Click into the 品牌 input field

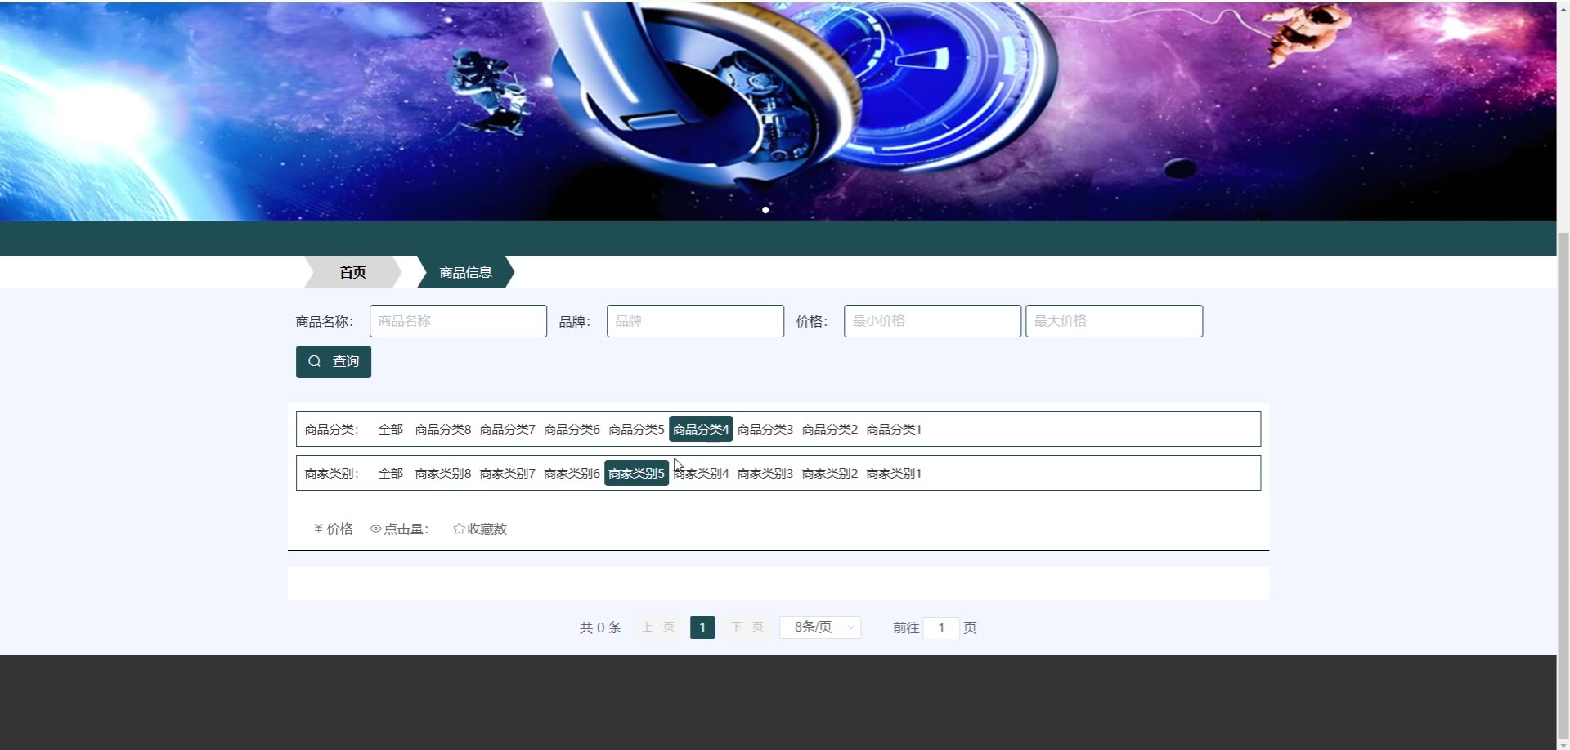(x=695, y=321)
